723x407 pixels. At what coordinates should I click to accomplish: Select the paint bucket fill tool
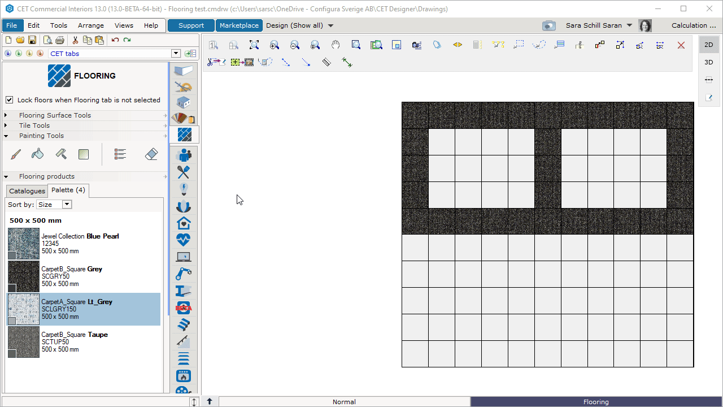pyautogui.click(x=38, y=154)
